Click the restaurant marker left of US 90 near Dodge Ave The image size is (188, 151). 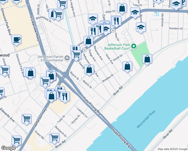[x=93, y=32]
